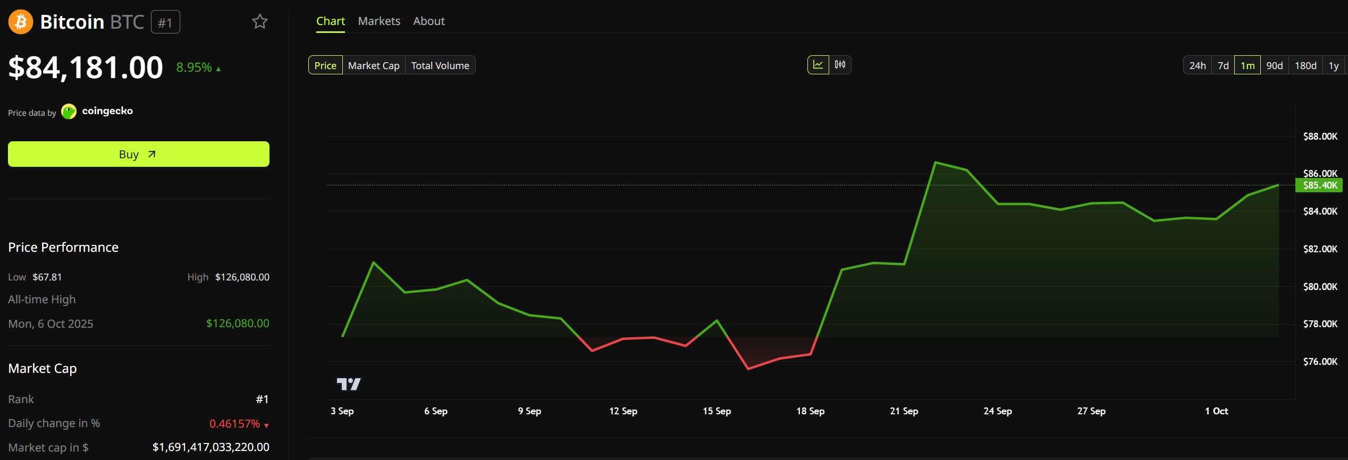Click the 8.95% price change indicator
Screen dimensions: 1348x460
pyautogui.click(x=198, y=67)
